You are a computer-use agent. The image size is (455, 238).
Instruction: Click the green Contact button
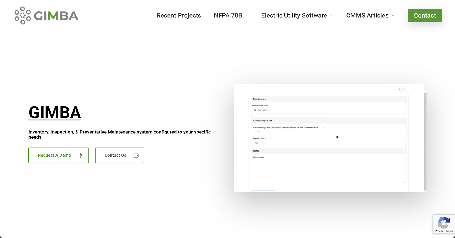click(425, 15)
